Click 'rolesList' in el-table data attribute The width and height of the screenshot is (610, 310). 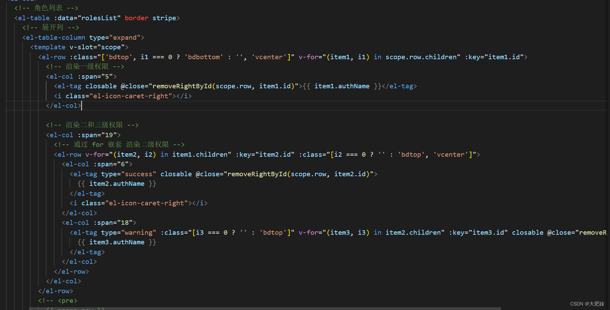[x=99, y=18]
